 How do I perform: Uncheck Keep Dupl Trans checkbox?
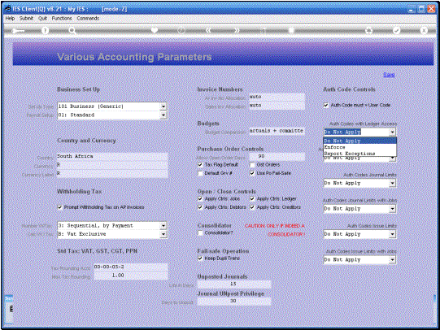[x=200, y=258]
